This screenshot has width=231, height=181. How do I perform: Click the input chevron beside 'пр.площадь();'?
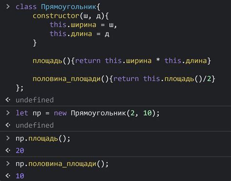pyautogui.click(x=8, y=138)
